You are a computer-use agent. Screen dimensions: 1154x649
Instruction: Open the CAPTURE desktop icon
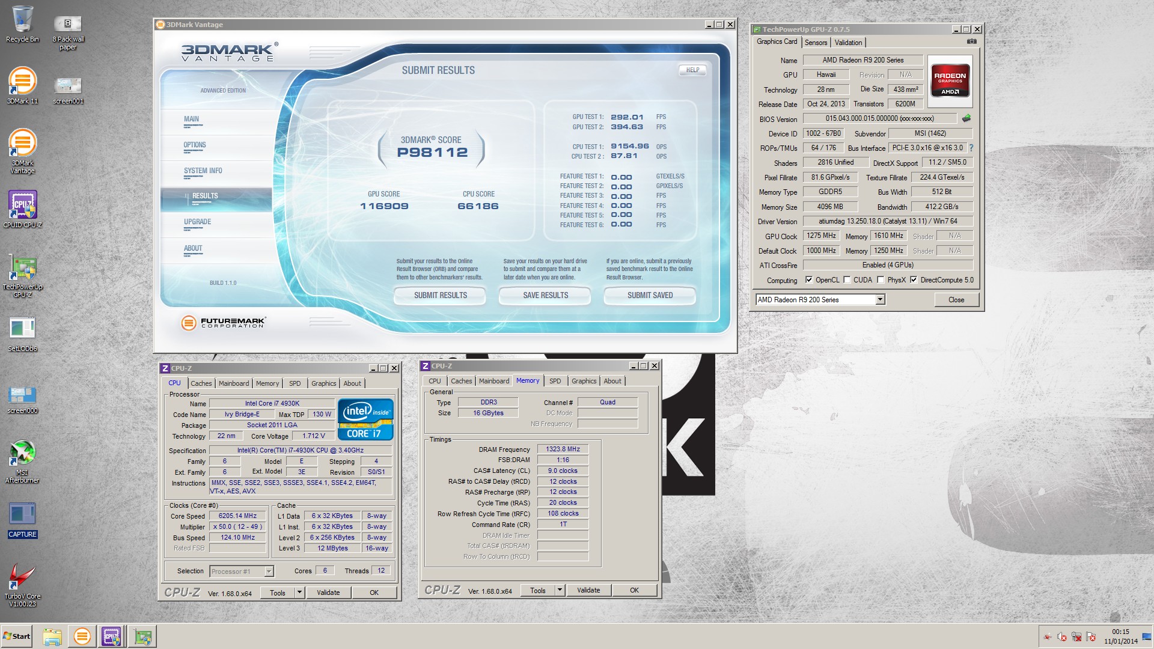(x=22, y=520)
